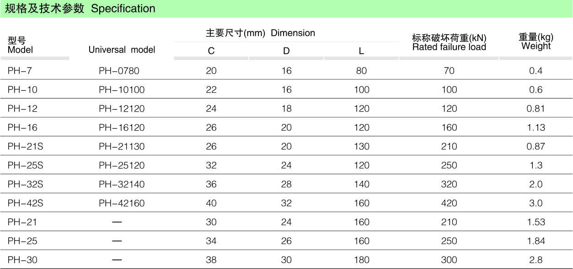This screenshot has height=269, width=573.
Task: Select the 1.13 weight value for PH-16
Action: point(536,127)
